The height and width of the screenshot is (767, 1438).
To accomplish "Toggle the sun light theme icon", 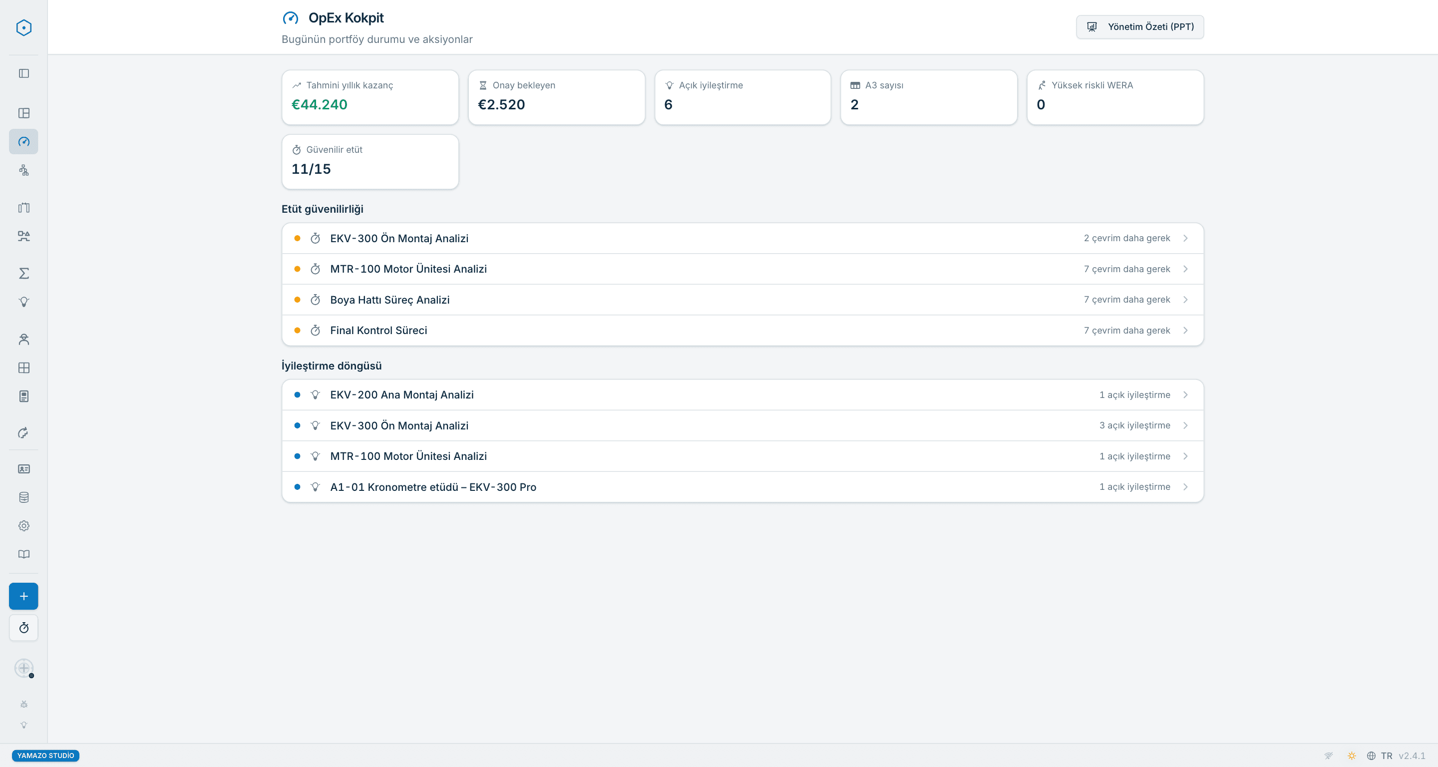I will [1352, 756].
